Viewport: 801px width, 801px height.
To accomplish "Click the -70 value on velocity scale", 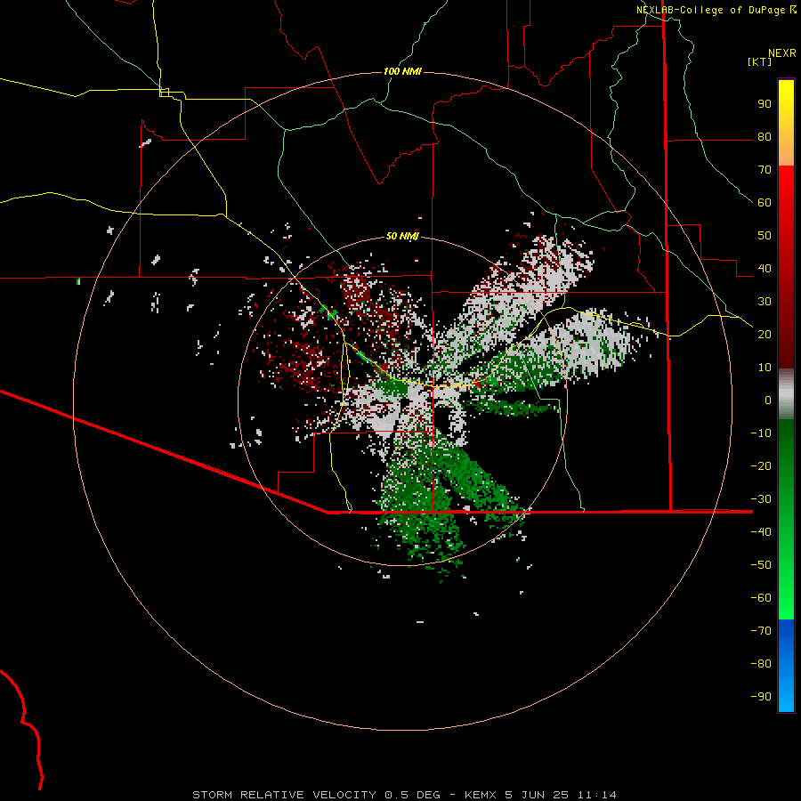I will coord(761,631).
